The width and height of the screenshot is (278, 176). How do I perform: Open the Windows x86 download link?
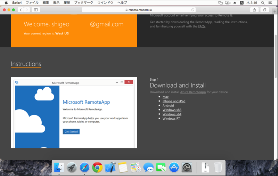(x=172, y=110)
